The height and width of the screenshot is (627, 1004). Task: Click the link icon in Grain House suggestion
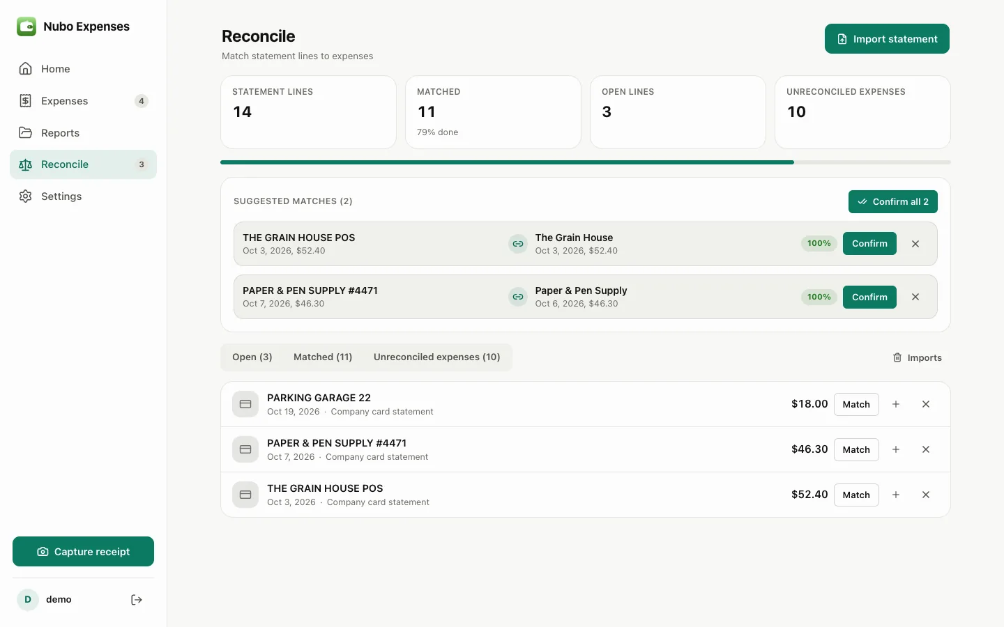pyautogui.click(x=518, y=244)
